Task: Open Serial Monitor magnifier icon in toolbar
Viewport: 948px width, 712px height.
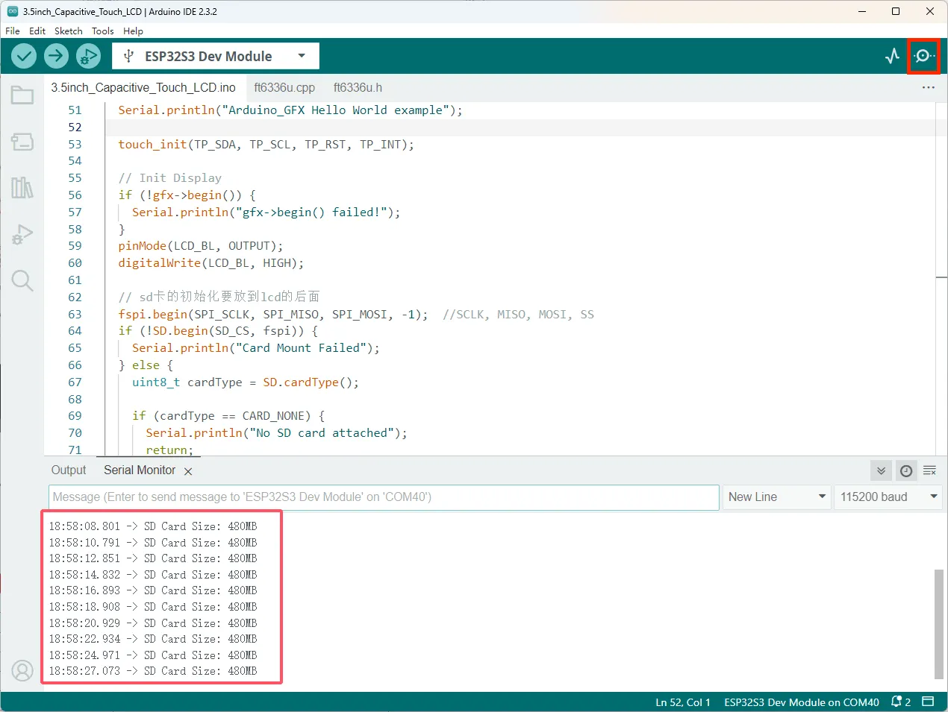Action: [x=924, y=56]
